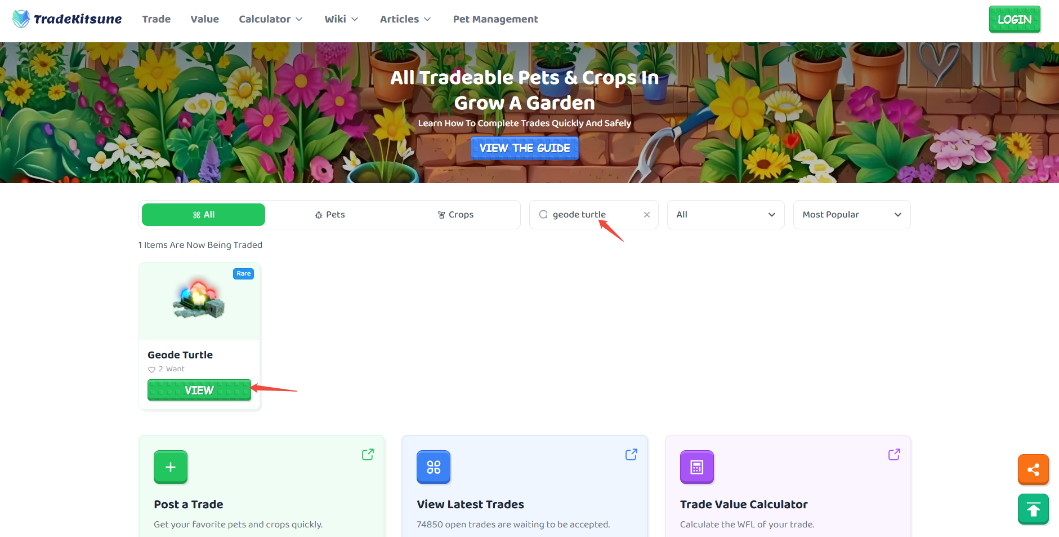Click the View Latest Trades heading
The image size is (1059, 537).
coord(470,504)
